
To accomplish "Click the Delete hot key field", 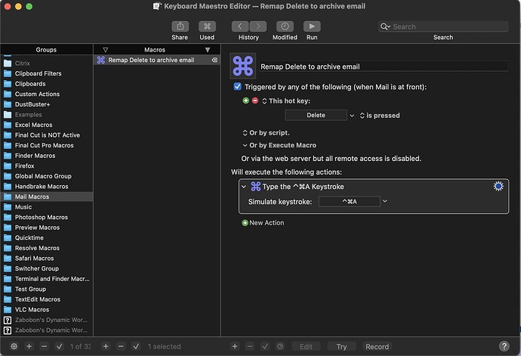I will [x=316, y=115].
